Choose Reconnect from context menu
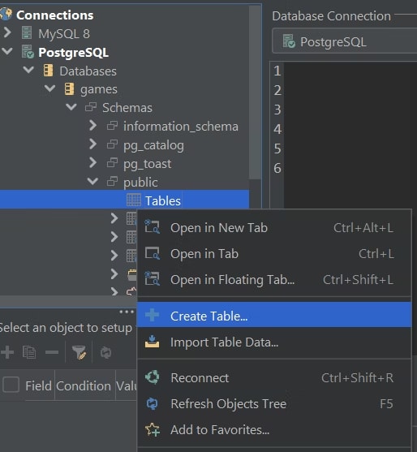The width and height of the screenshot is (417, 452). pyautogui.click(x=274, y=377)
